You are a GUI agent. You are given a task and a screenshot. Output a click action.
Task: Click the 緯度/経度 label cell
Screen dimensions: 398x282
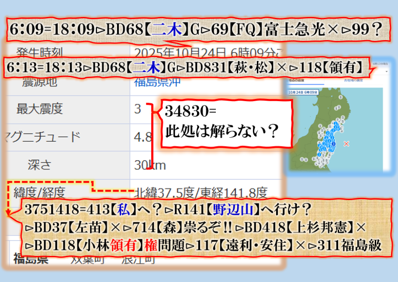point(39,192)
